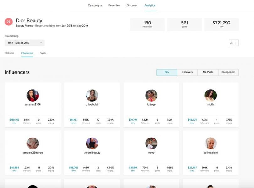Click the sandrea26france username link
254x188 pixels.
[x=33, y=153]
